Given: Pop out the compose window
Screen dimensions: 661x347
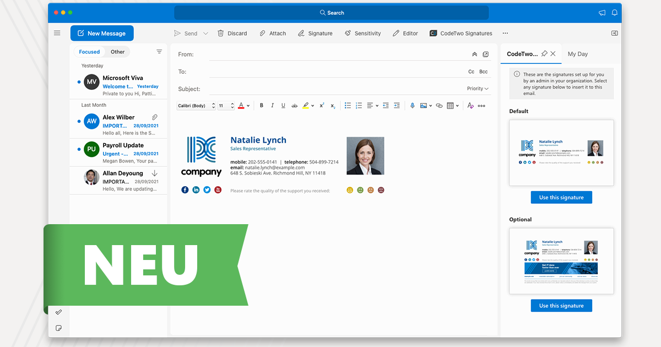Looking at the screenshot, I should click(485, 55).
